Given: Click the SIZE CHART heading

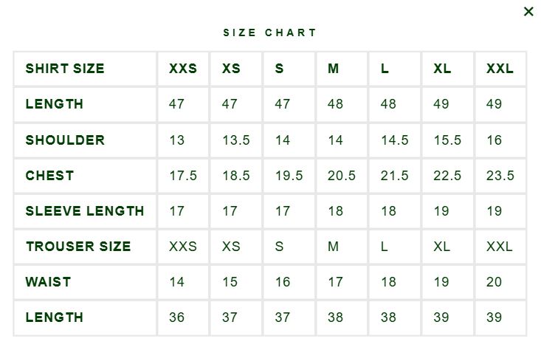Looking at the screenshot, I should (x=270, y=32).
